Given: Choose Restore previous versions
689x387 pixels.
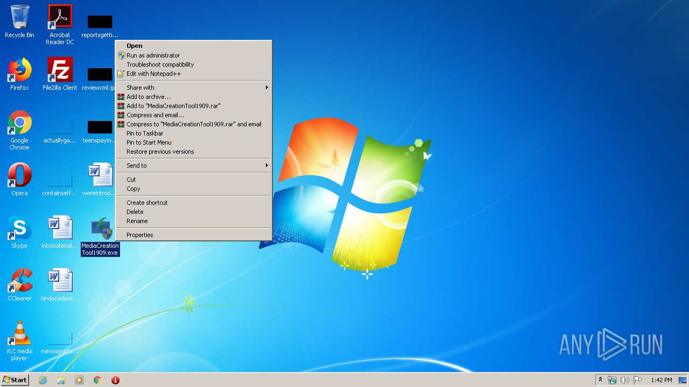Looking at the screenshot, I should (194, 152).
